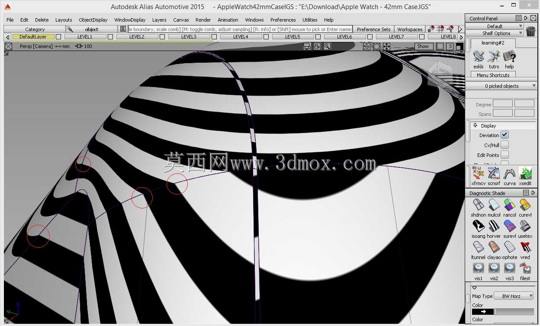Select the scnsrf tool
The height and width of the screenshot is (326, 540).
494,174
